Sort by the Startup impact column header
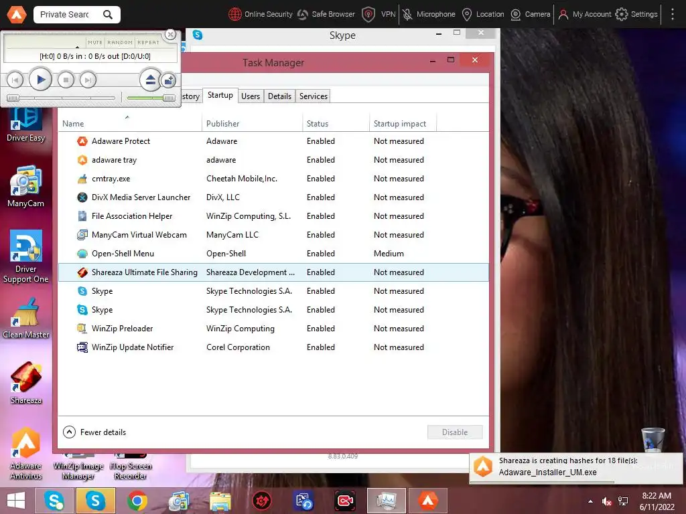The image size is (686, 514). (x=403, y=123)
